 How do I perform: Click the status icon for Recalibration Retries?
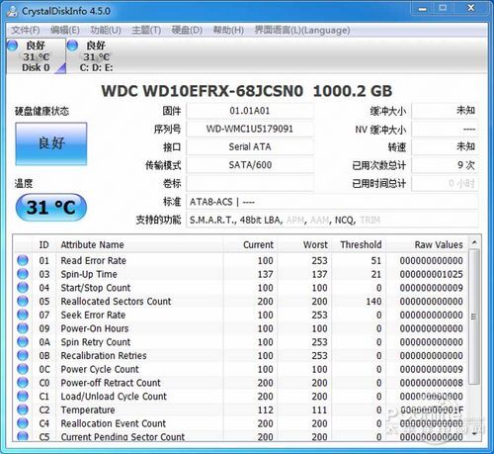[x=23, y=355]
